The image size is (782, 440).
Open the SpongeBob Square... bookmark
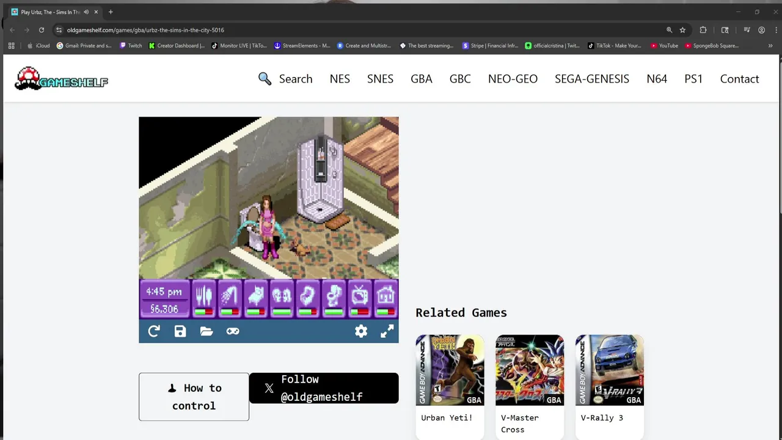coord(712,46)
